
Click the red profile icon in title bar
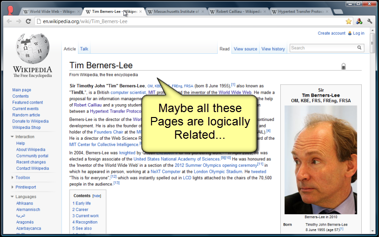pyautogui.click(x=10, y=11)
